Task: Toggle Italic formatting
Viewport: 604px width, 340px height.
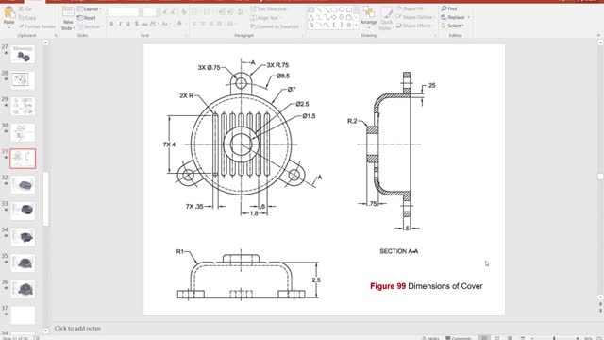Action: [x=120, y=24]
